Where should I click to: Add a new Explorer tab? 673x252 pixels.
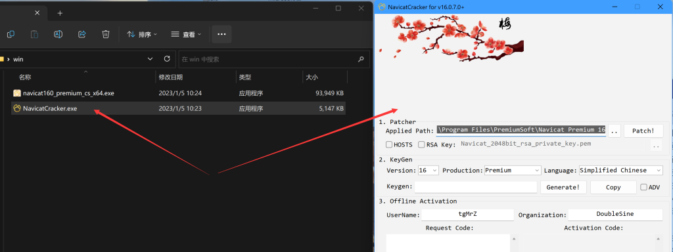click(x=60, y=13)
